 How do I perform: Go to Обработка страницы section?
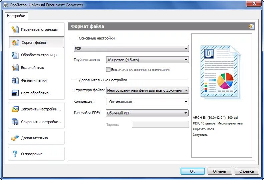[x=36, y=55]
